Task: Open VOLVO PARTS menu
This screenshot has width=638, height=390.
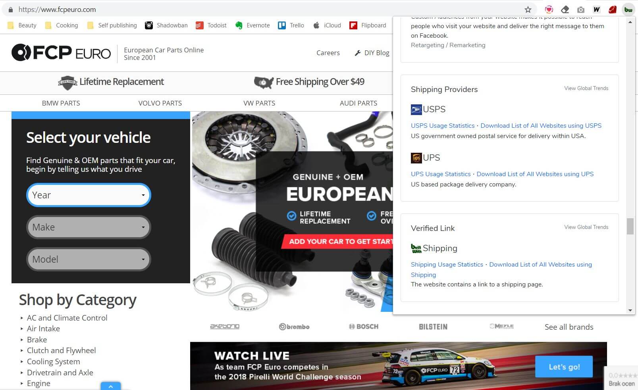Action: [x=160, y=103]
